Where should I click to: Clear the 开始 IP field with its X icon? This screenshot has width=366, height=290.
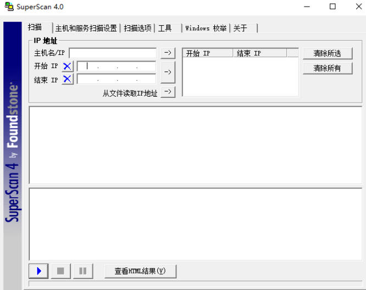pos(68,66)
